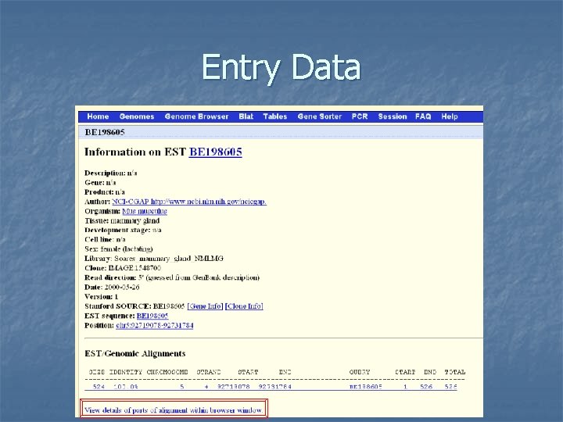Open Genome Browser from the top bar
Screen dimensions: 563x422
point(196,116)
